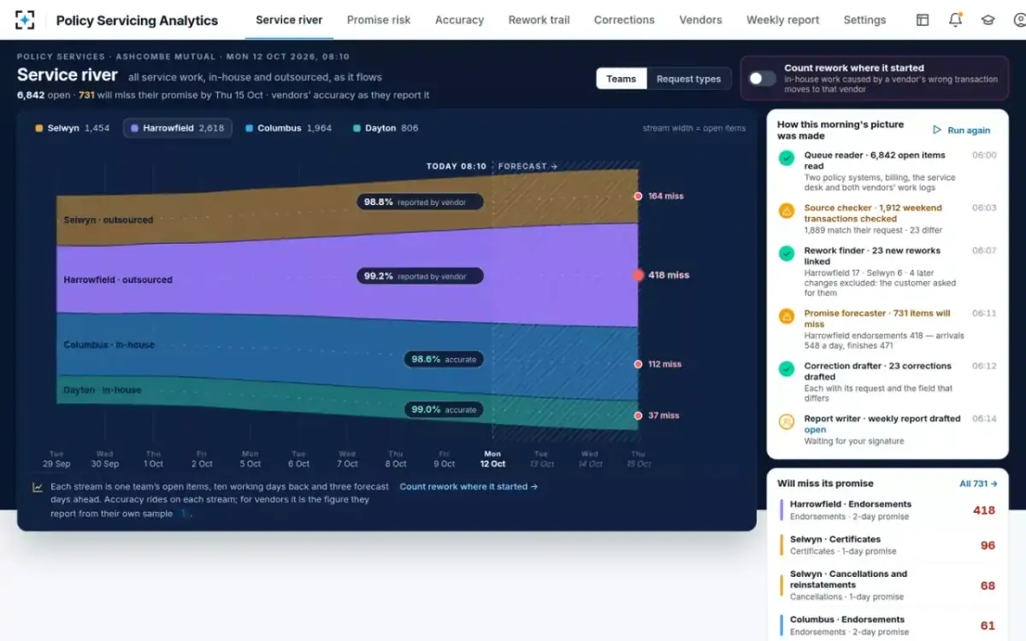Click the 99.0% accurate pill
Screen dimensions: 1026x641
(x=444, y=409)
